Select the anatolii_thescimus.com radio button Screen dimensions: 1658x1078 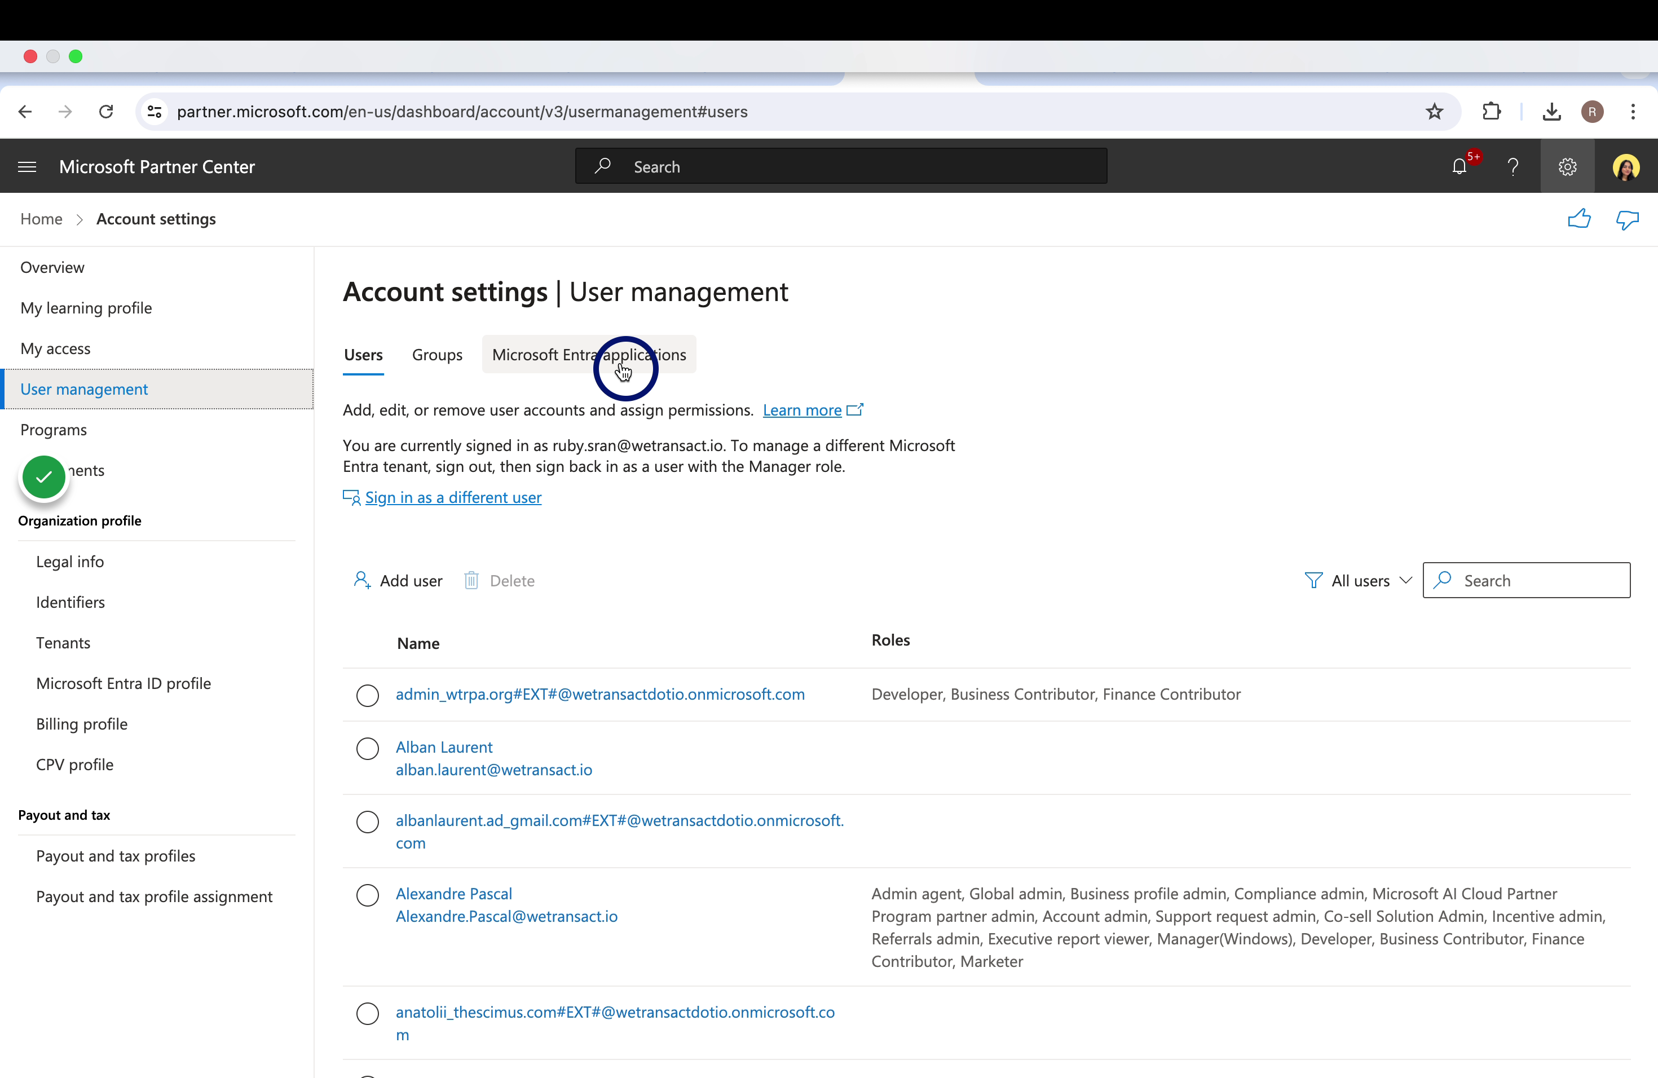tap(367, 1013)
